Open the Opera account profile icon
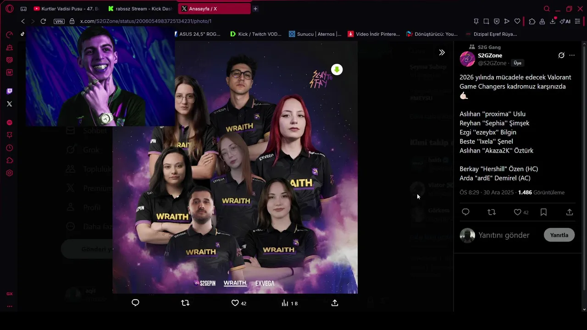Screen dimensions: 587x330 click(x=542, y=21)
